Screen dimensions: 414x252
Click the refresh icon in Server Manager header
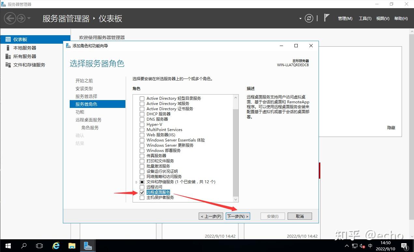[x=309, y=18]
